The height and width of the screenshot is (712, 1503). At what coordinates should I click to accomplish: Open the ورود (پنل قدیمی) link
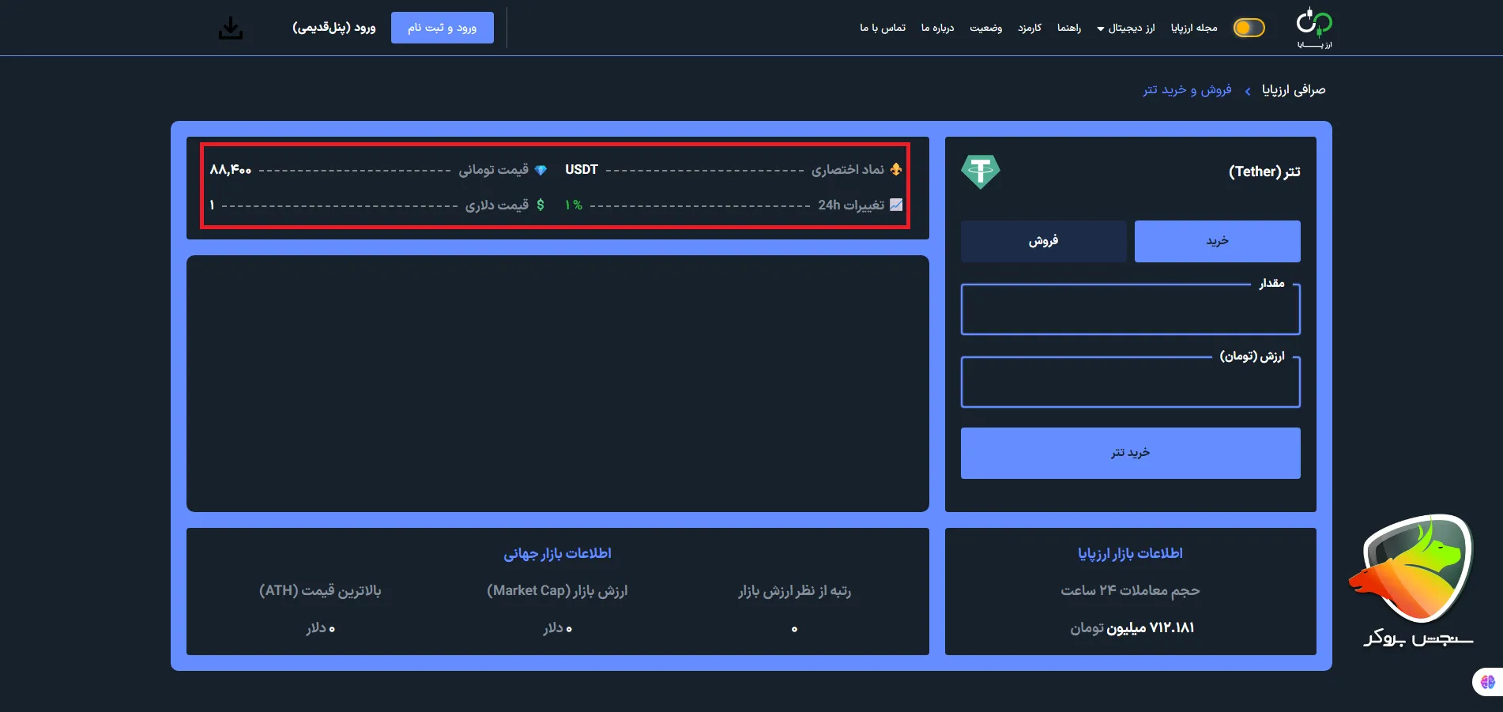(x=335, y=26)
